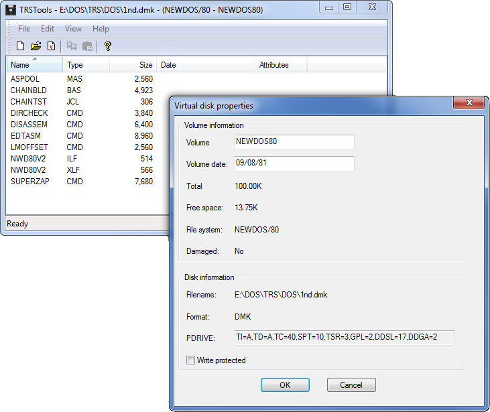This screenshot has width=490, height=412.
Task: Click the Volume name field containing NEWDOS80
Action: 293,142
